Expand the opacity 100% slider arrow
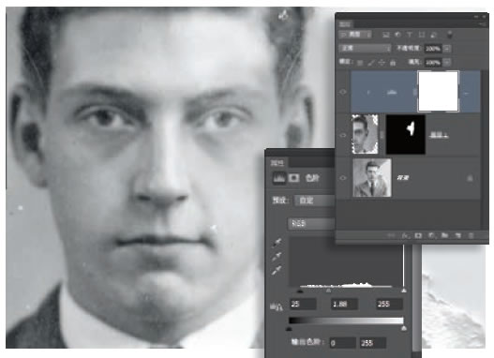 click(447, 49)
